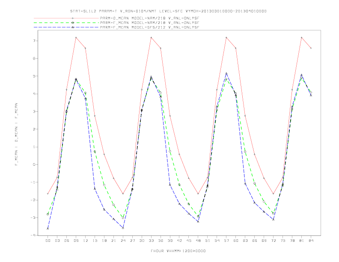The height and width of the screenshot is (262, 339).
Task: Click x-axis tick label 51
Action: pyautogui.click(x=208, y=241)
